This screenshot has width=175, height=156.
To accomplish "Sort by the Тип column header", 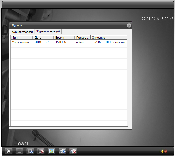I will pyautogui.click(x=22, y=38).
